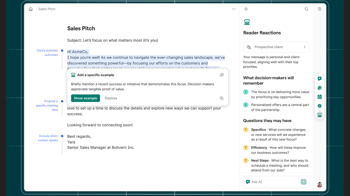Viewport: 350px width, 196px height.
Task: Select the Grammarly G icon in sidebar
Action: click(x=319, y=88)
